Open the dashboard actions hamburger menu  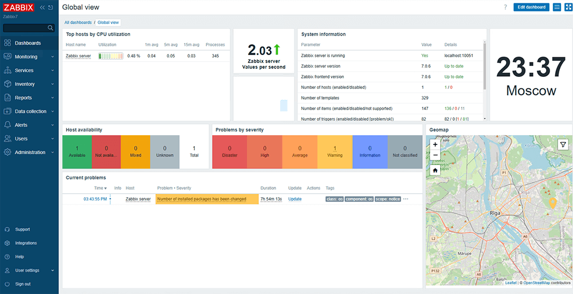pyautogui.click(x=557, y=7)
